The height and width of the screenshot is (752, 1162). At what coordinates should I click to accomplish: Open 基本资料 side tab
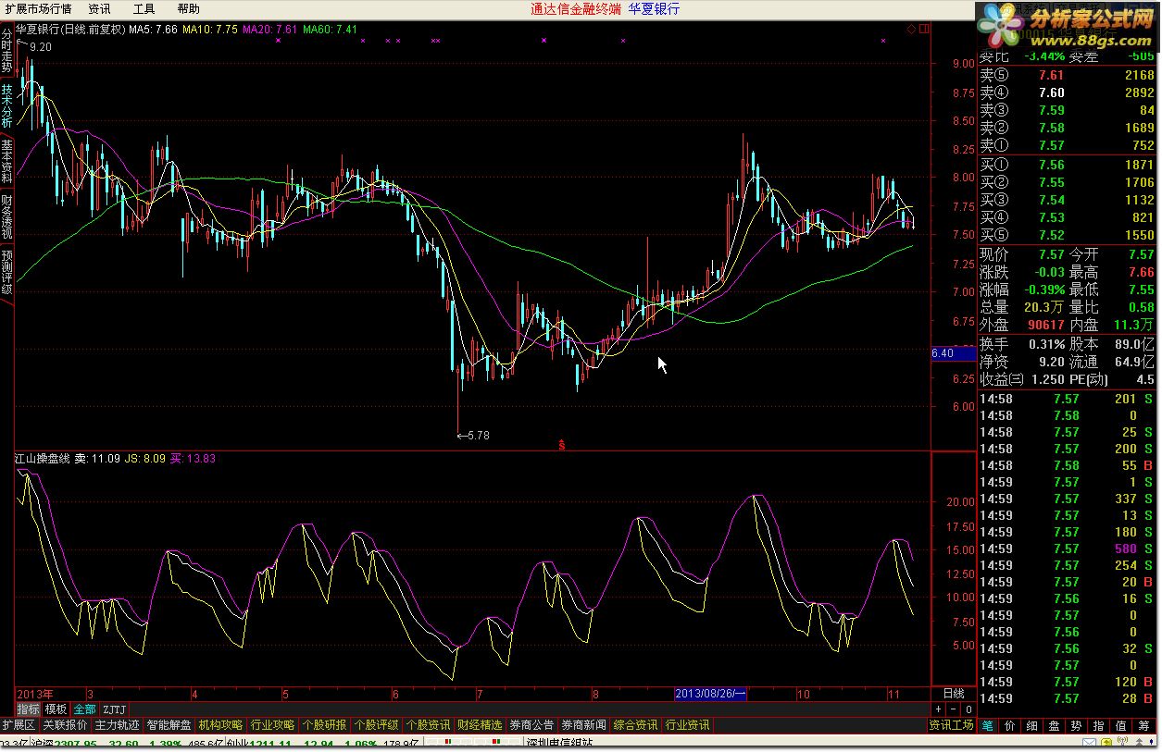(x=6, y=161)
